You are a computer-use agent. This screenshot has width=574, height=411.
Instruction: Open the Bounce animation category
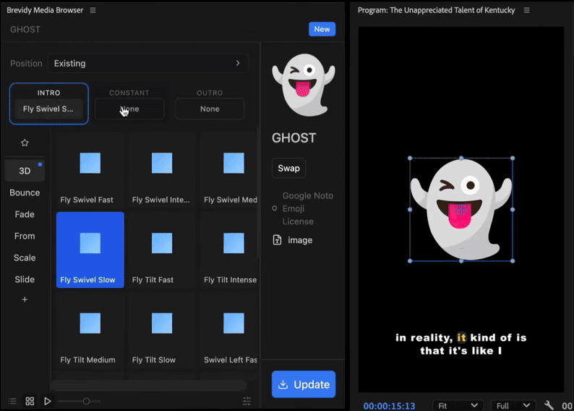tap(25, 192)
